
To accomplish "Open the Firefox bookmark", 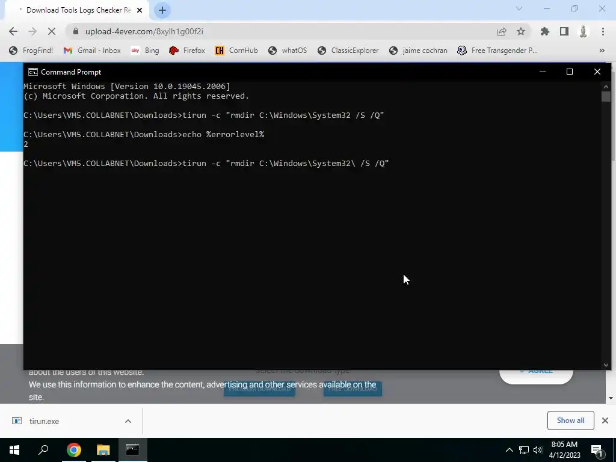I will [187, 51].
